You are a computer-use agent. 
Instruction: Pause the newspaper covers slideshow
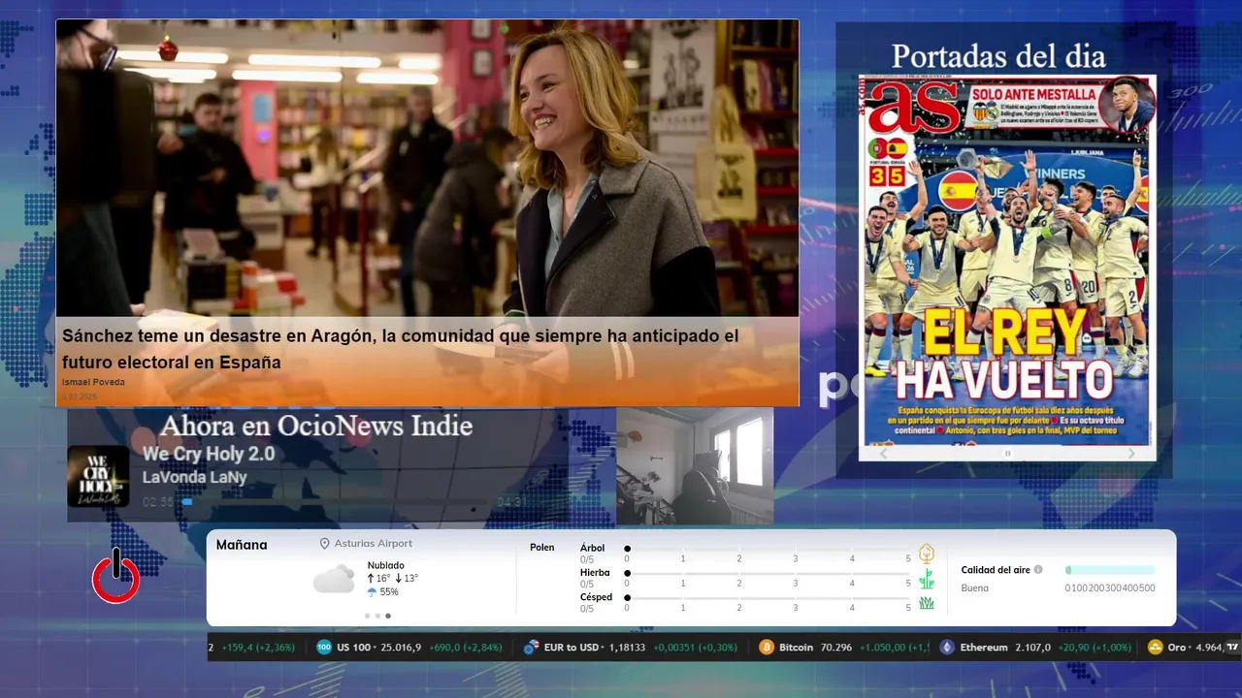[1007, 453]
